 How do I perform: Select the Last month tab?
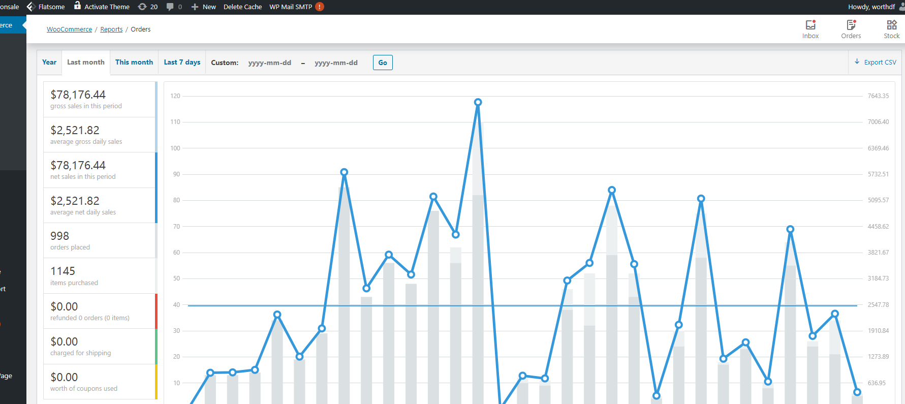[x=86, y=62]
